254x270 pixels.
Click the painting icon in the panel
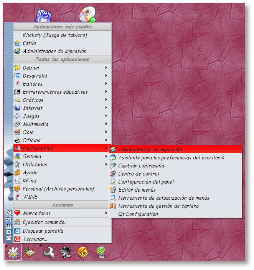(30, 253)
